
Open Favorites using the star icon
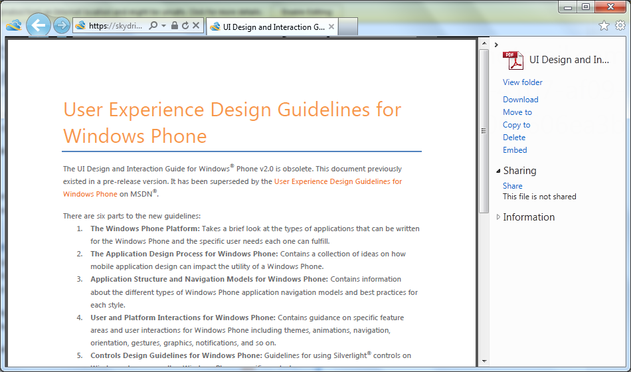604,26
